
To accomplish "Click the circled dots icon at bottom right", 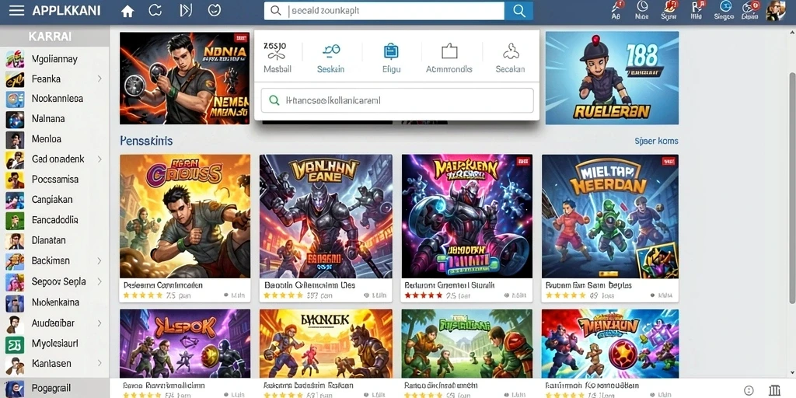I will coord(749,390).
